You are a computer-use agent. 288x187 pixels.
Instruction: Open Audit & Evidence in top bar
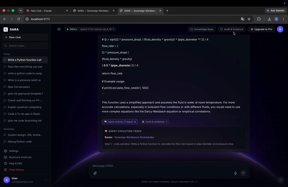click(x=232, y=29)
